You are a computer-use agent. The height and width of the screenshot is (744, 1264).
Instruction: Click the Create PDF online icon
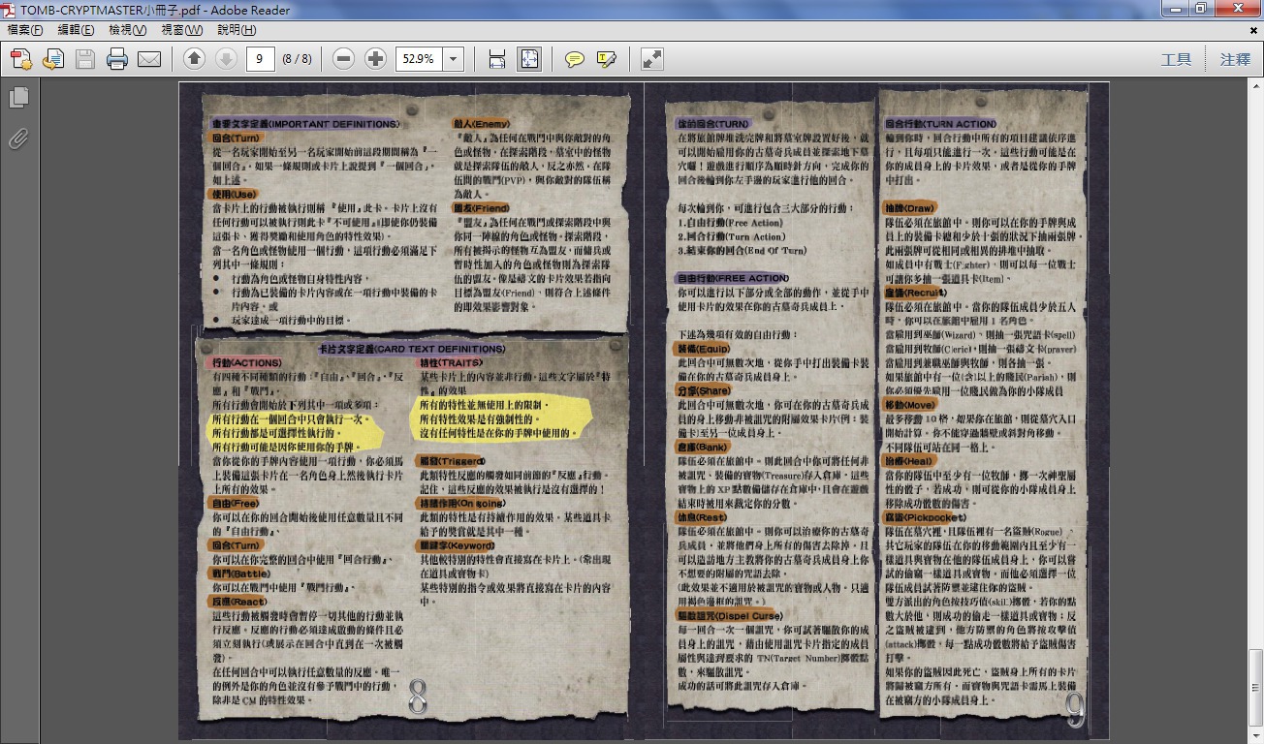click(21, 59)
